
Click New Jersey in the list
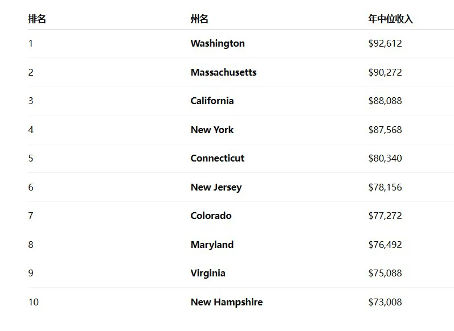(216, 187)
